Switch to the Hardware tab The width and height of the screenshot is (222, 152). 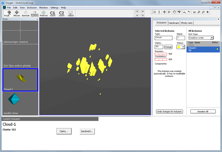[x=174, y=23]
